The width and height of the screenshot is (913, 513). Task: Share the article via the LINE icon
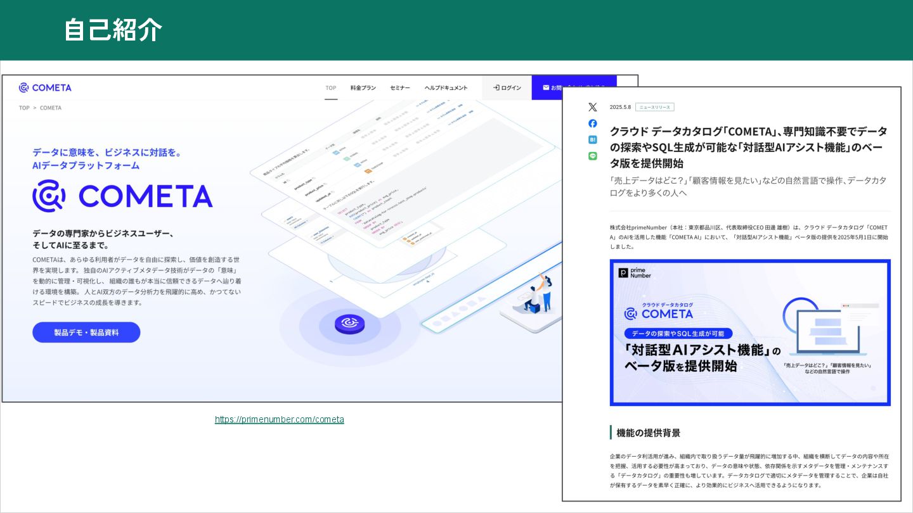coord(592,156)
